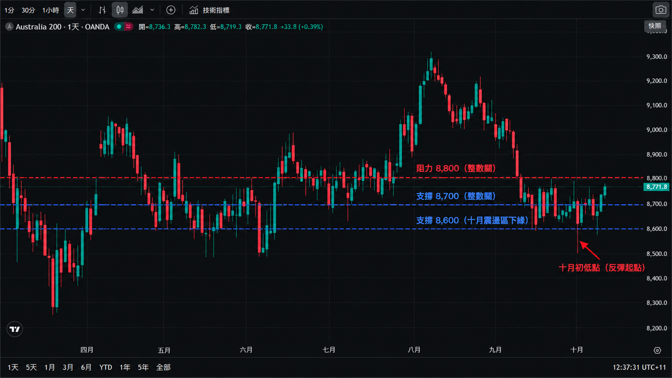Image resolution: width=672 pixels, height=378 pixels.
Task: Select the blue 支撐 8,700 support label
Action: coord(456,196)
